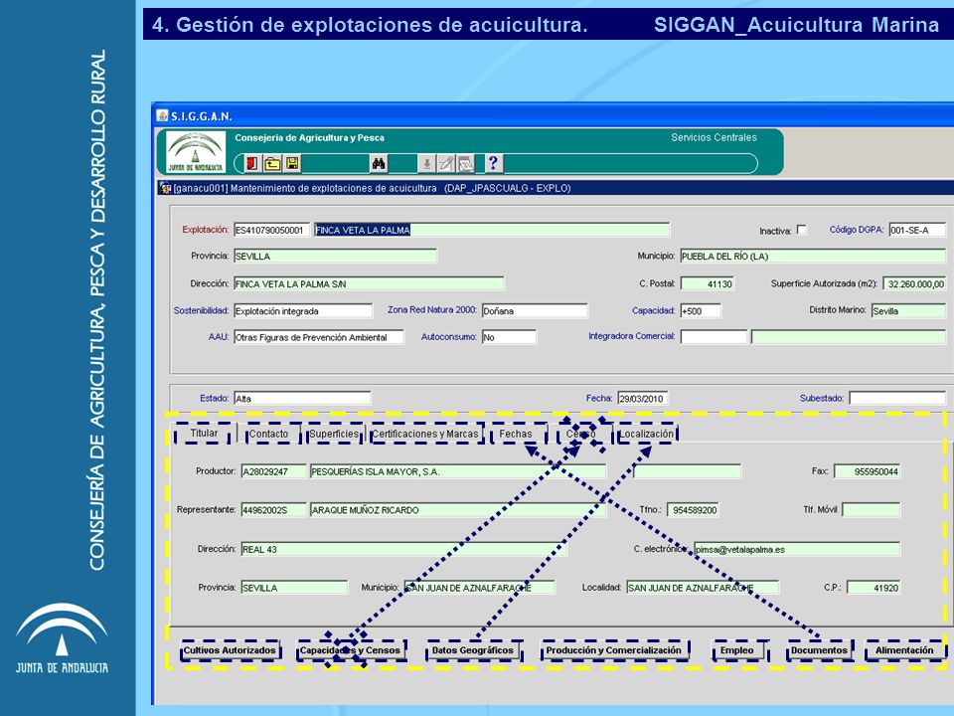Click the Municipio field PUEBLA DEL RÍO (LA)
This screenshot has width=954, height=716.
click(813, 257)
